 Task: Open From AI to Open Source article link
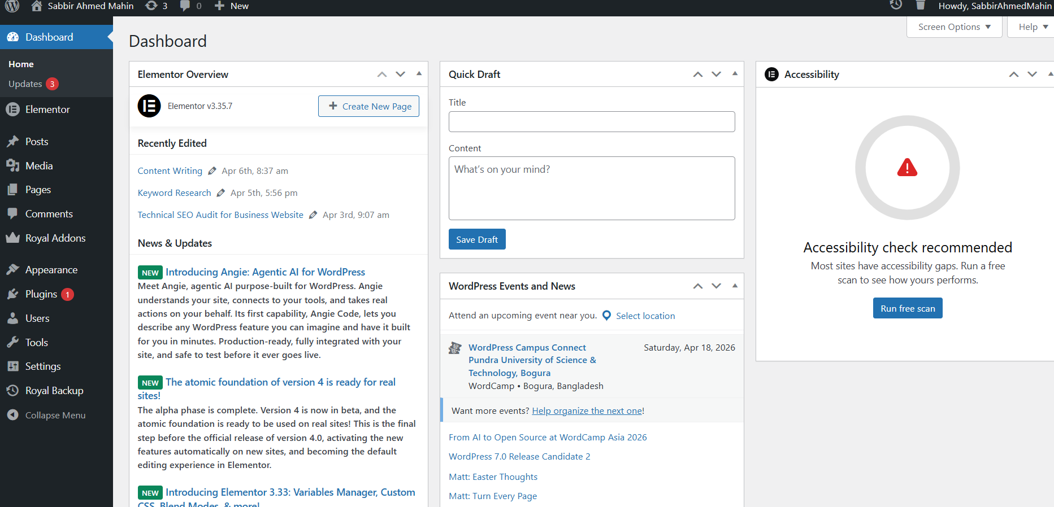point(548,437)
